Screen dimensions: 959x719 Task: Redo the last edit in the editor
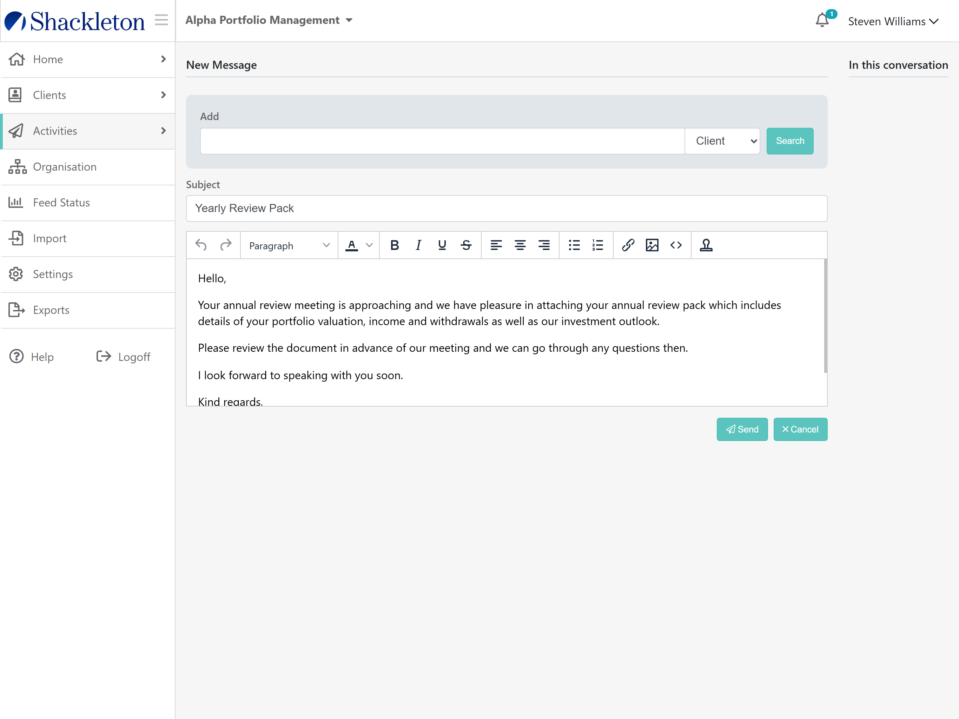click(x=226, y=245)
